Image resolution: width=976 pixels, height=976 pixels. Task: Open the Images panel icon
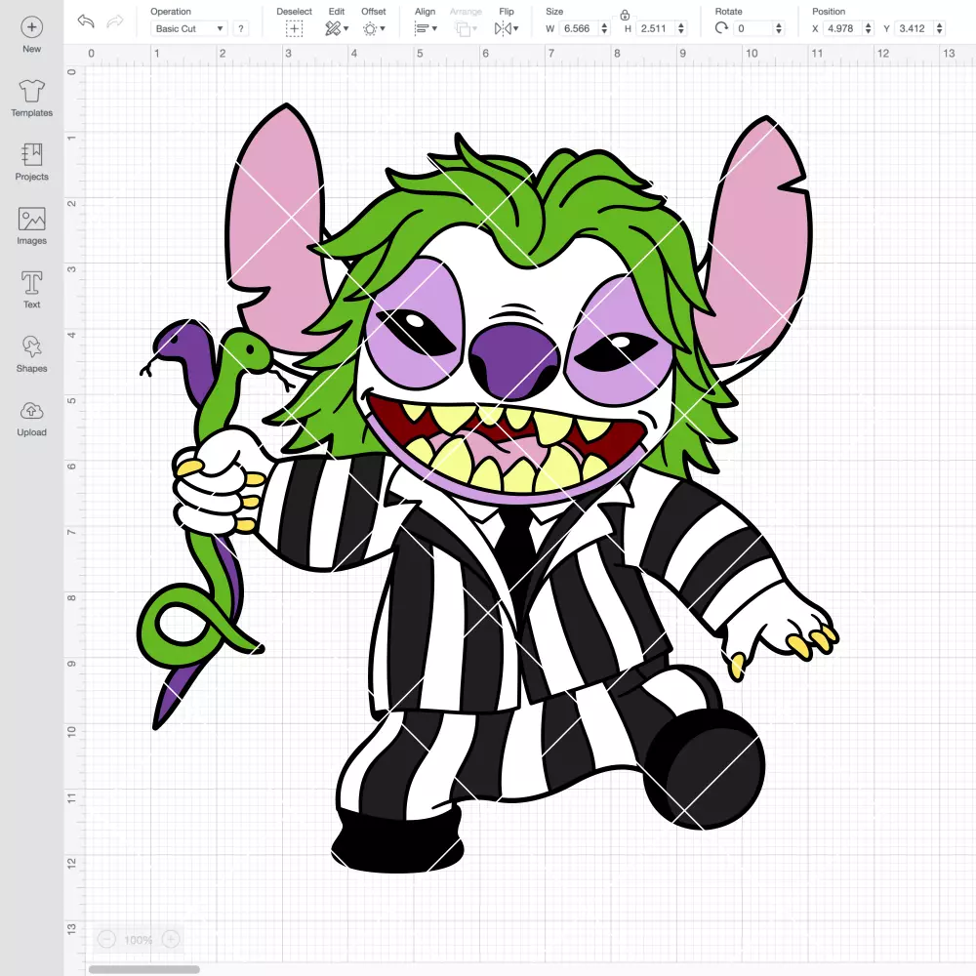pos(32,219)
